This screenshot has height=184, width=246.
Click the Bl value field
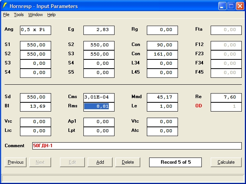click(x=35, y=107)
